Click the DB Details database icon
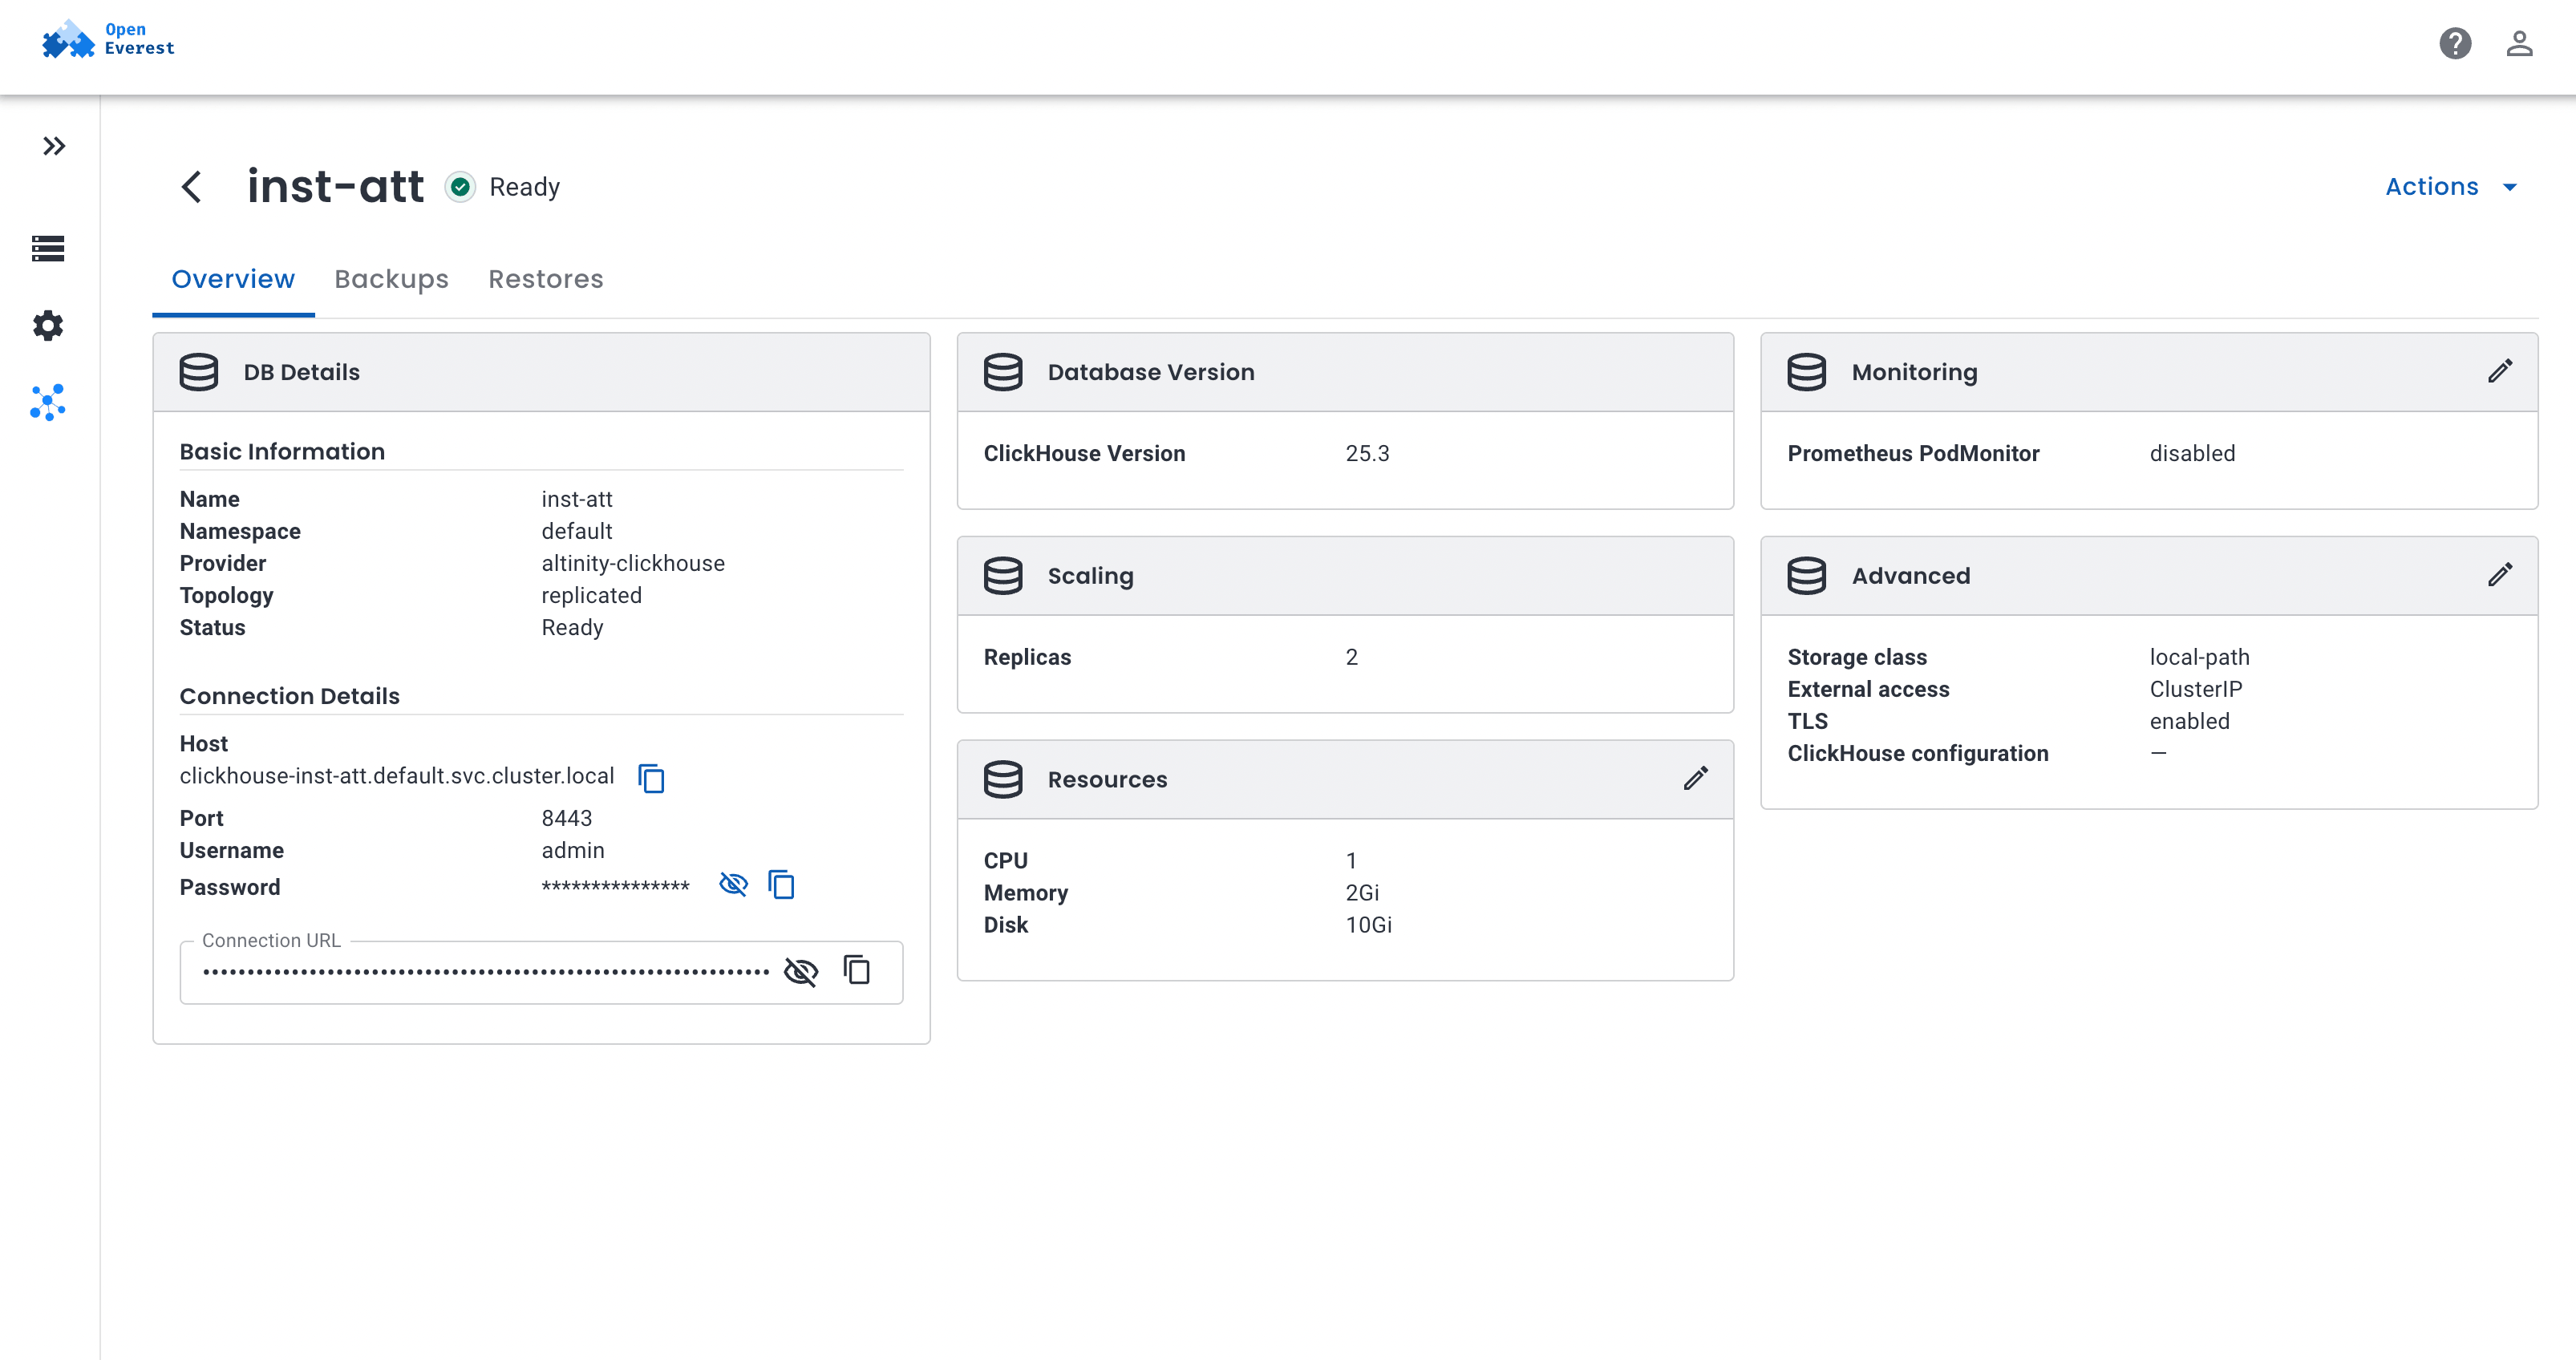 (x=198, y=372)
